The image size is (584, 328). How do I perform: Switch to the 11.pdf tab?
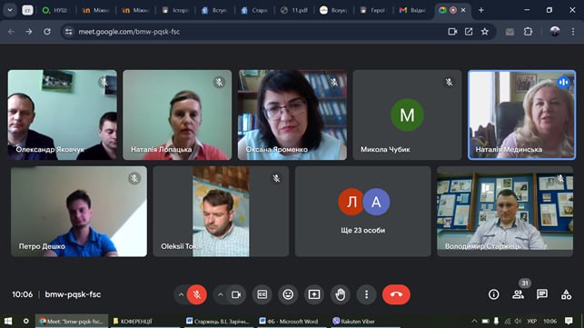coord(294,10)
